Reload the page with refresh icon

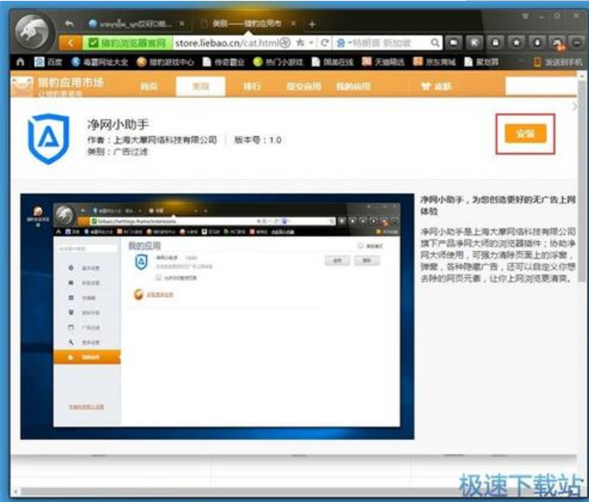pos(324,43)
